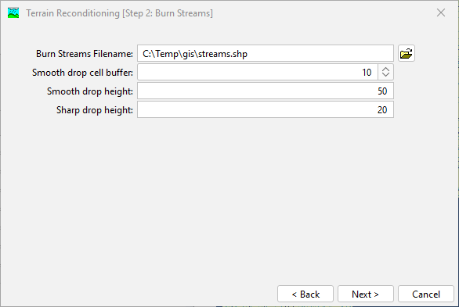The height and width of the screenshot is (307, 459).
Task: Click the 'Burn Streams Filename:' label
Action: click(x=85, y=54)
